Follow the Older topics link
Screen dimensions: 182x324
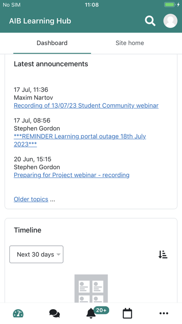click(31, 199)
